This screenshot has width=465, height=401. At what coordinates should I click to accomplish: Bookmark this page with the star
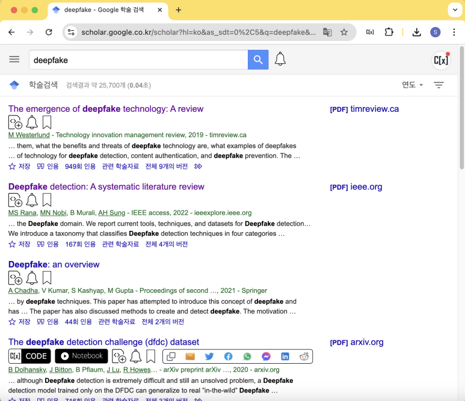344,32
